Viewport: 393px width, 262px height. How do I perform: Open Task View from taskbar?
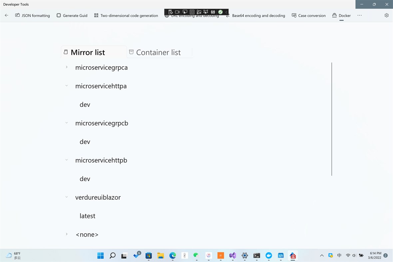pyautogui.click(x=124, y=255)
